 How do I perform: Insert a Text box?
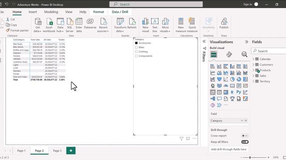155,25
